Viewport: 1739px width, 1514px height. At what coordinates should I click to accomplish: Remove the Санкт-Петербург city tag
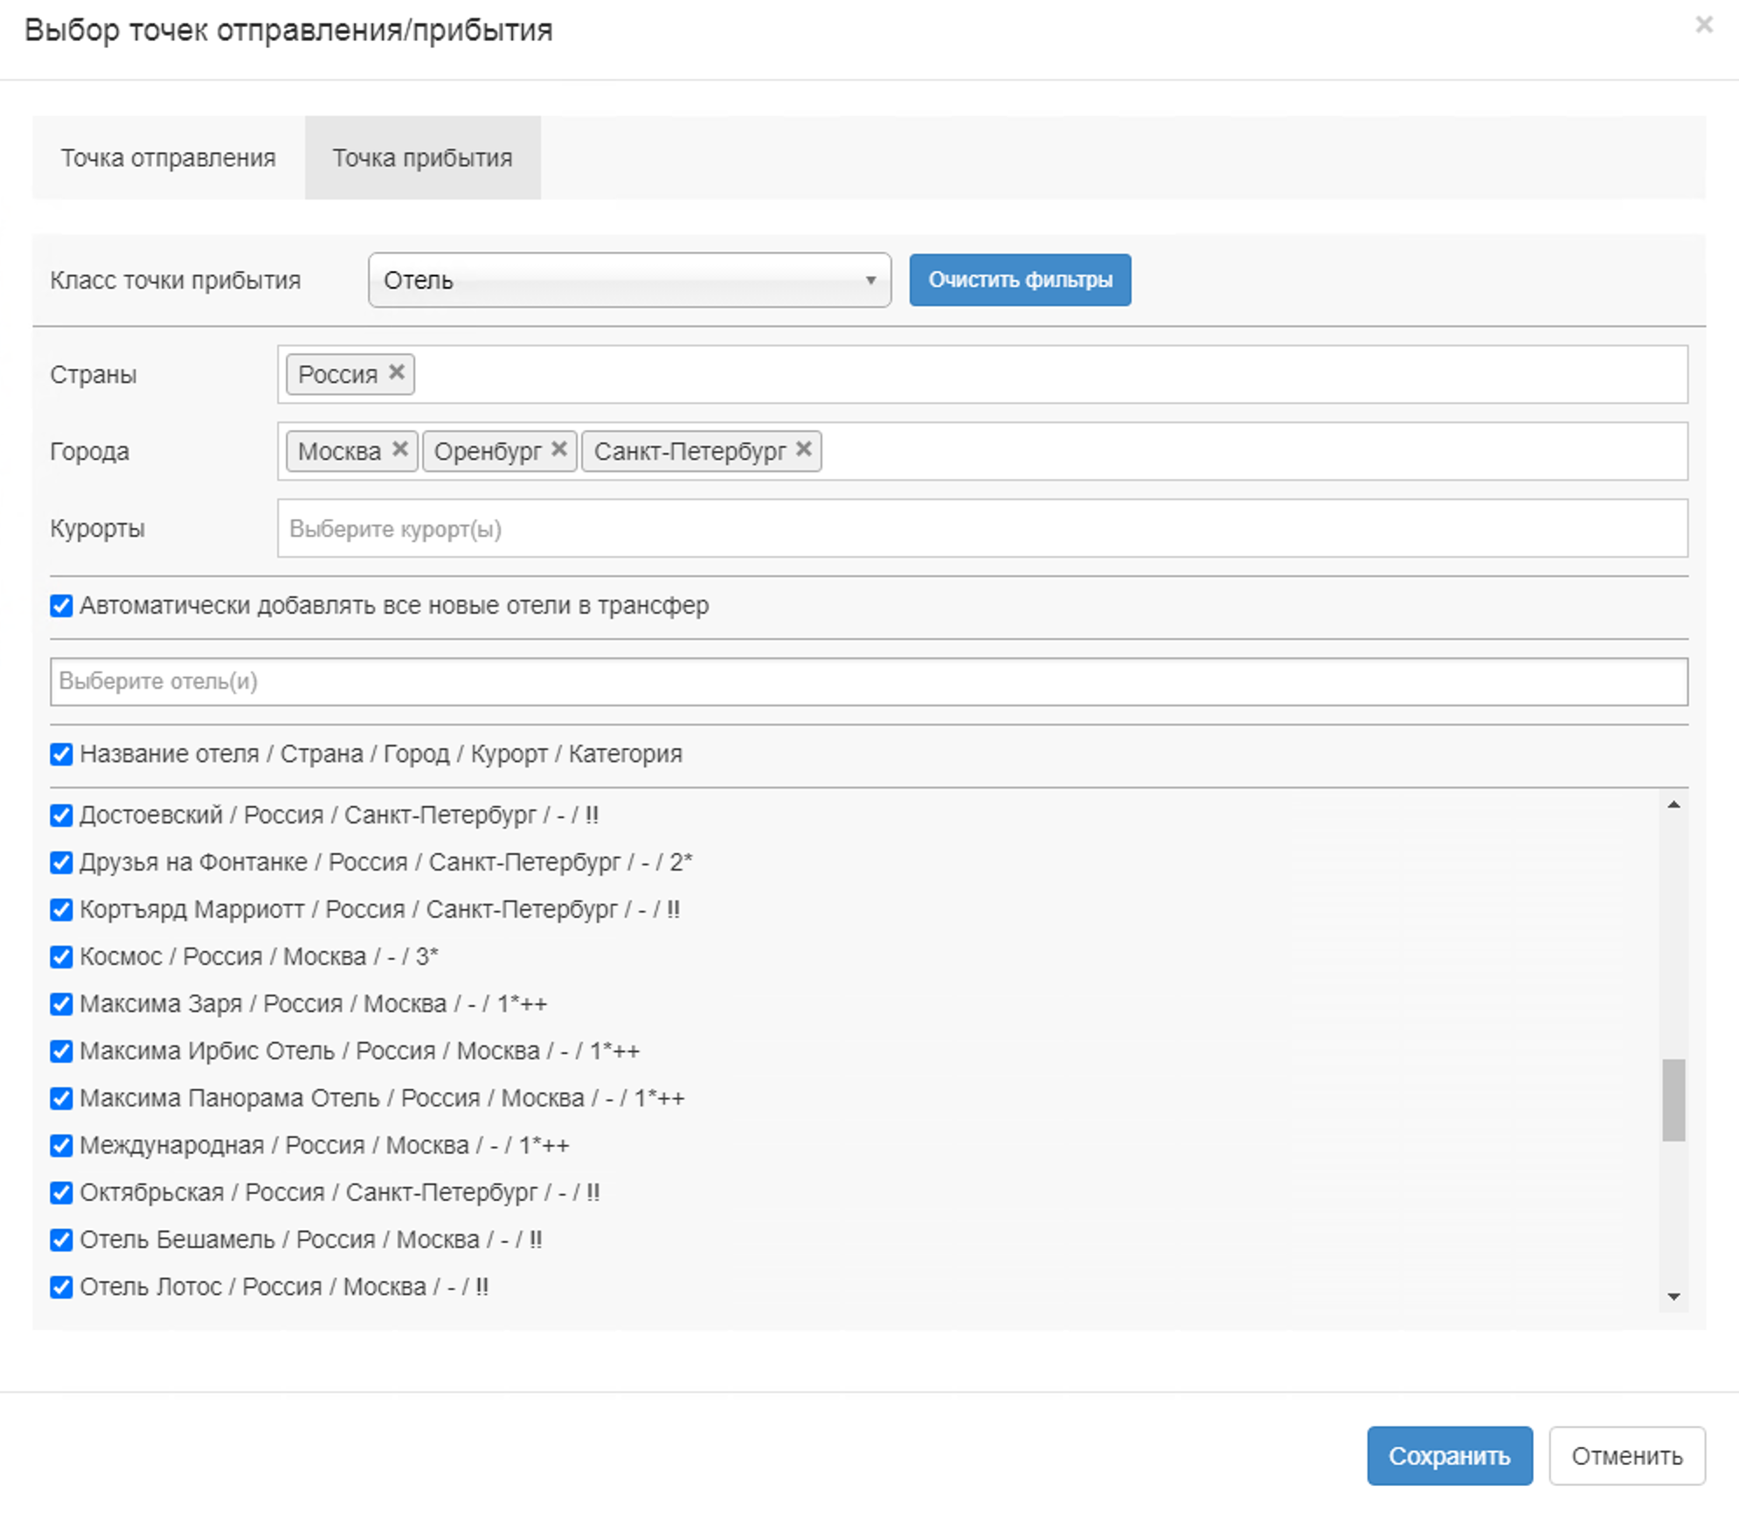804,449
